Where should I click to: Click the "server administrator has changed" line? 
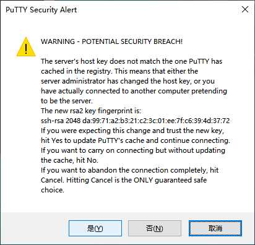[127, 81]
